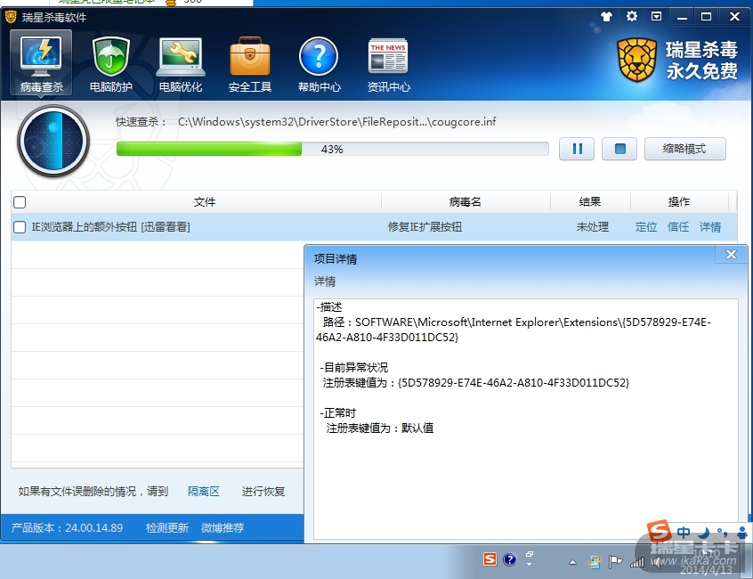Open the 电脑优化 wrench tab
The height and width of the screenshot is (579, 753).
tap(181, 64)
